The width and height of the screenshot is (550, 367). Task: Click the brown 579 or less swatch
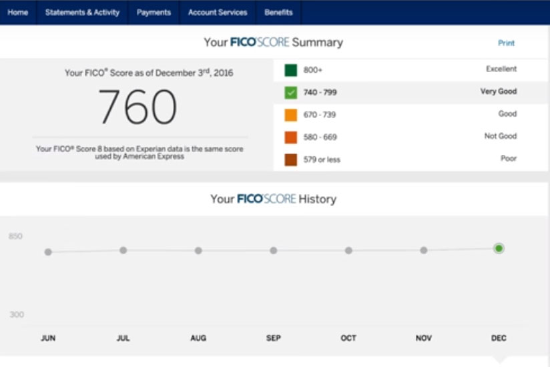(x=291, y=160)
